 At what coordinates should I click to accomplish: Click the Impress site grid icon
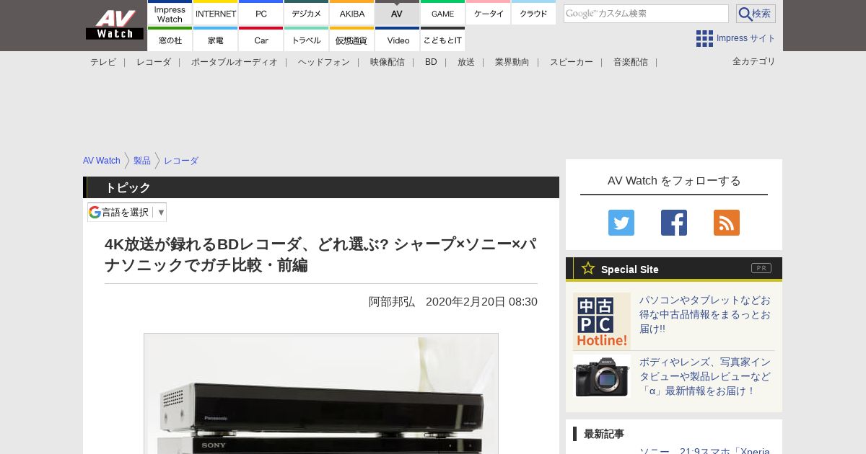[x=704, y=38]
